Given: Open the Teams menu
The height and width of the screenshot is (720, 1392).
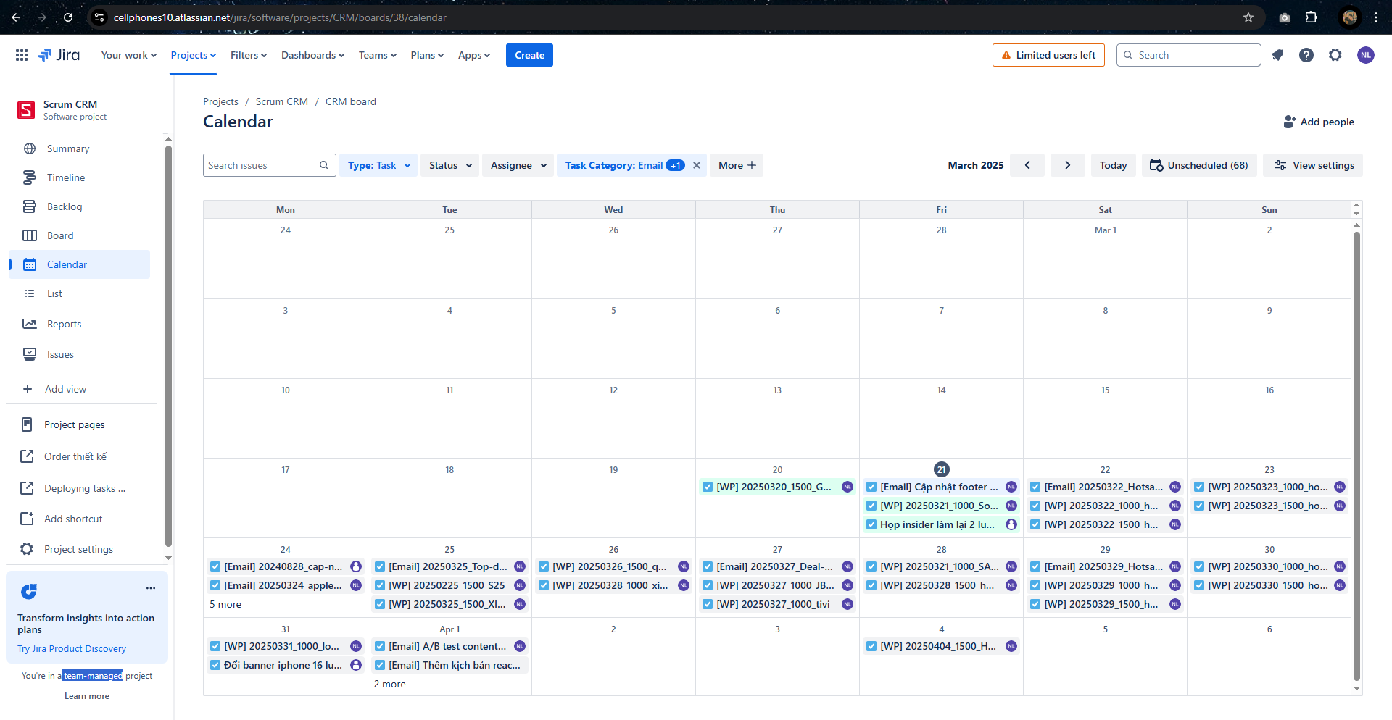Looking at the screenshot, I should tap(378, 55).
